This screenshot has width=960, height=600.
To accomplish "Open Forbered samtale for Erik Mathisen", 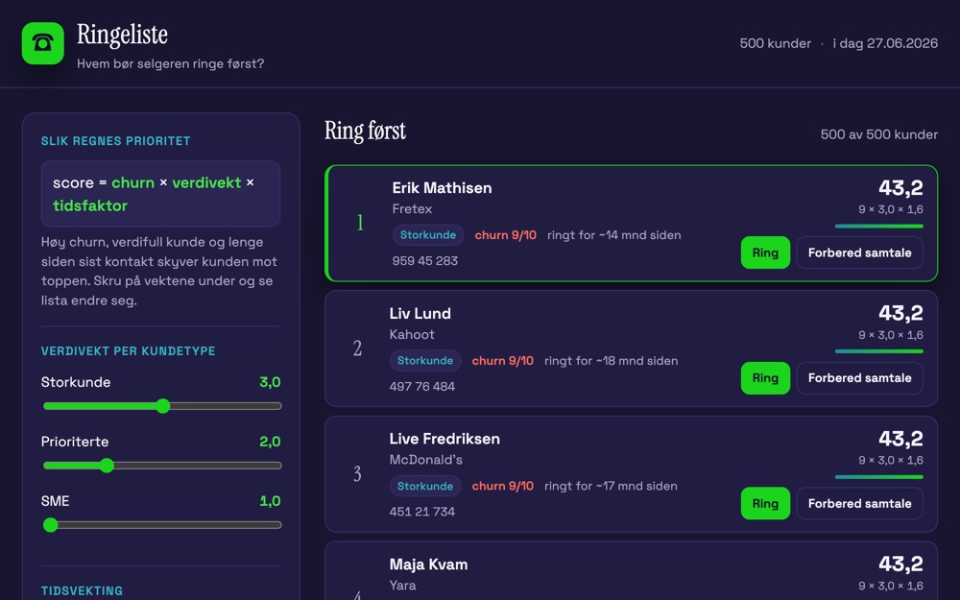I will [x=859, y=252].
